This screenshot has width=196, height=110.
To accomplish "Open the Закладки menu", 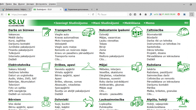I will 30,4.
